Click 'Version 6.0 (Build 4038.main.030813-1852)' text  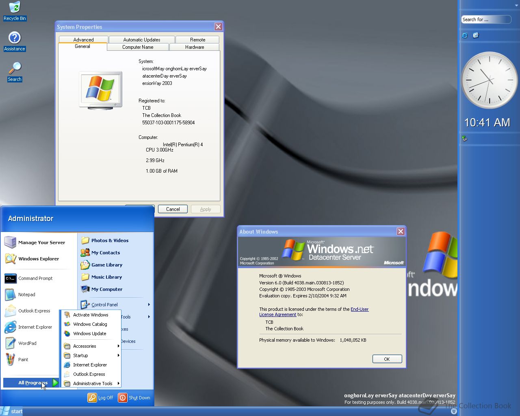[x=301, y=283]
